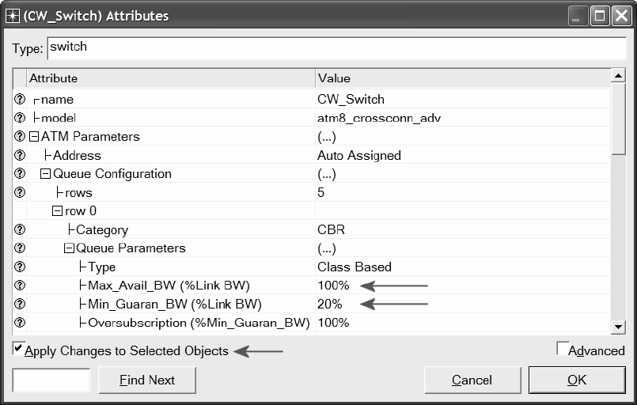Viewport: 637px width, 405px height.
Task: Collapse the Queue Configuration node
Action: [46, 174]
